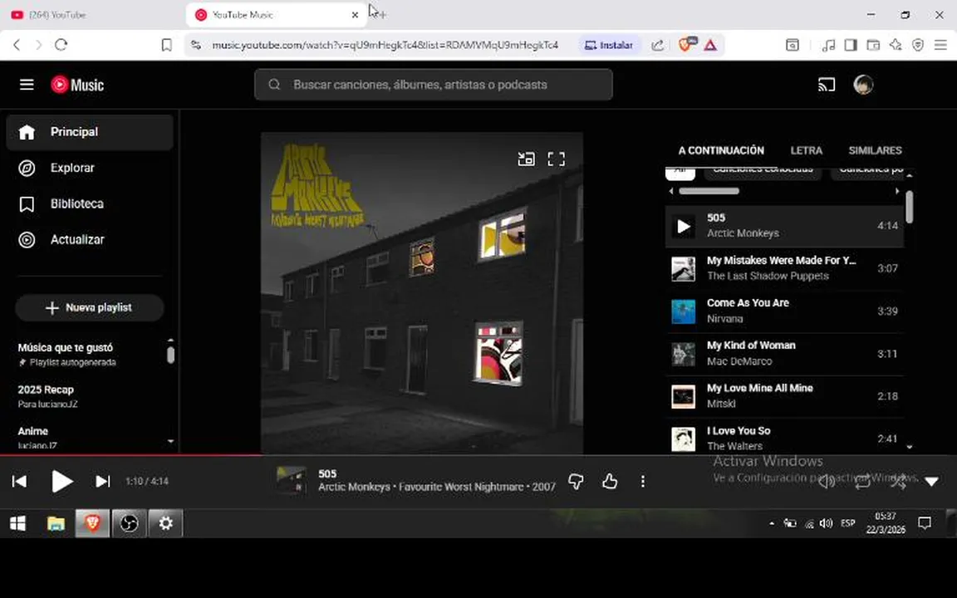
Task: Click the Nueva playlist button
Action: [x=89, y=307]
